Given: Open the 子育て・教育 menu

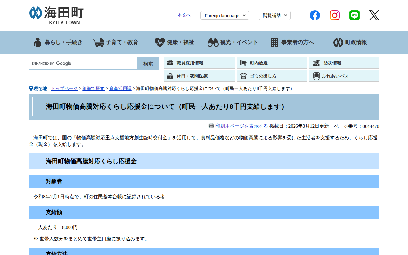Looking at the screenshot, I should (116, 42).
